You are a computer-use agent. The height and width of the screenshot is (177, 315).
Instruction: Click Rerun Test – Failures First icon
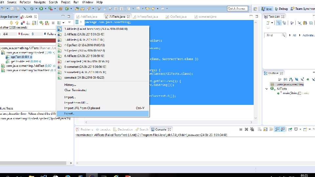47,23
